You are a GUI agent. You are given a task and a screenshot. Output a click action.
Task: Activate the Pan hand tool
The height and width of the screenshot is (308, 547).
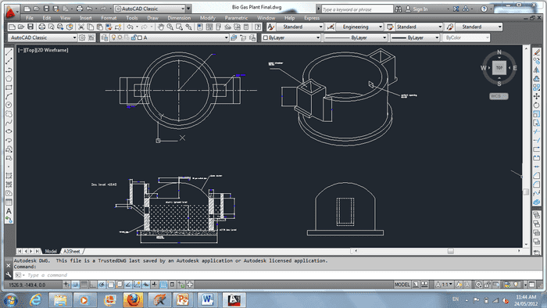click(x=161, y=27)
